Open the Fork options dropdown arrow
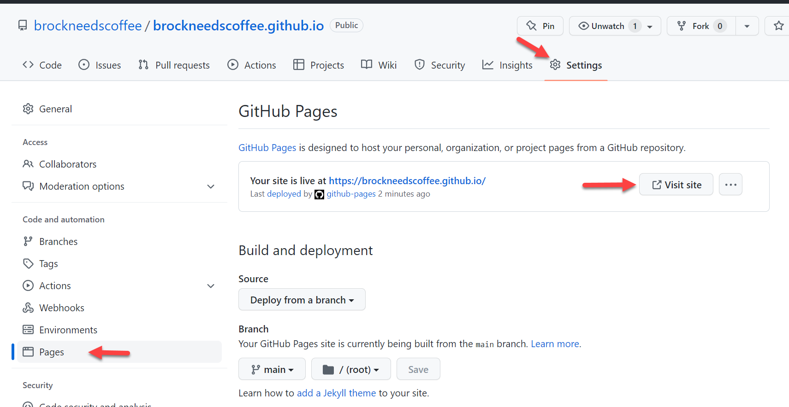Image resolution: width=789 pixels, height=407 pixels. click(747, 26)
